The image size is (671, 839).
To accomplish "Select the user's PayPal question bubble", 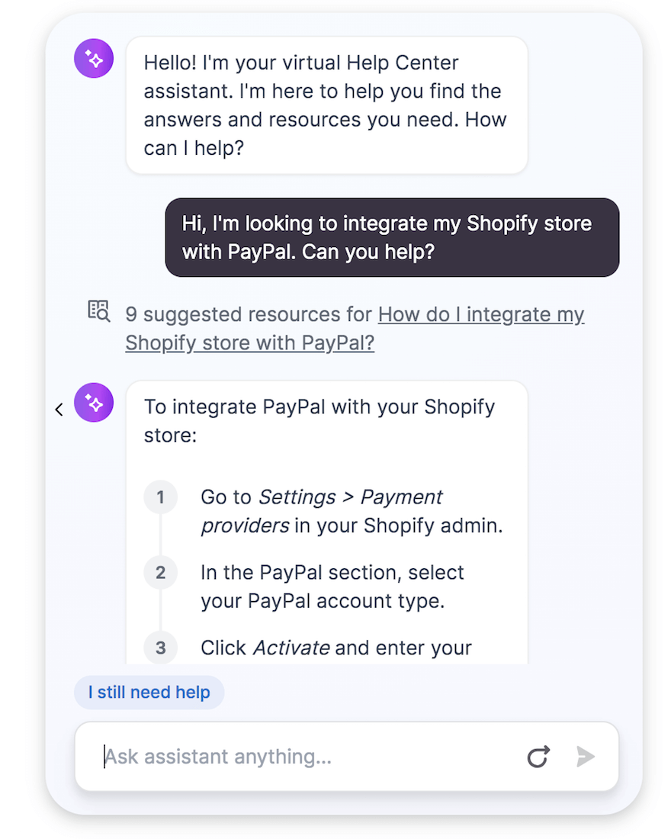I will click(392, 237).
